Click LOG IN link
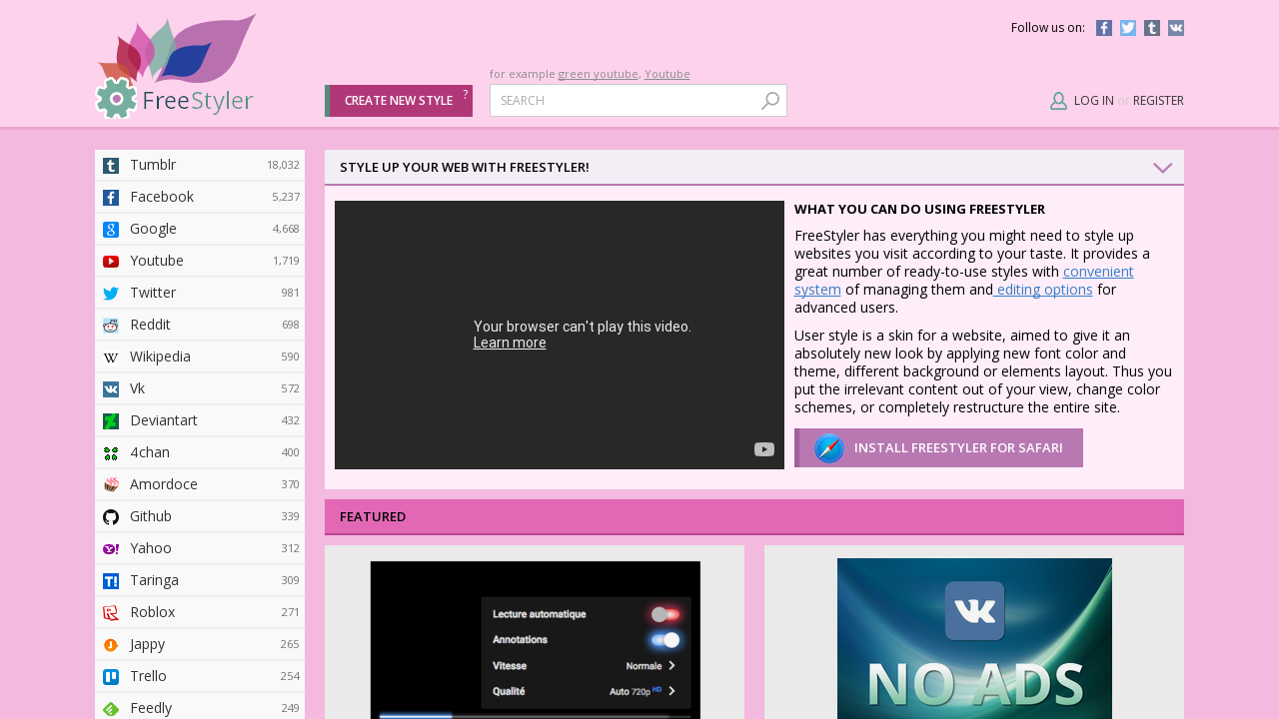This screenshot has width=1279, height=719. (x=1094, y=101)
